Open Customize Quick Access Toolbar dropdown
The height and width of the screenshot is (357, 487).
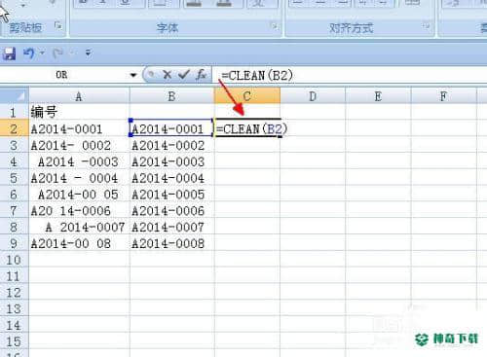88,53
